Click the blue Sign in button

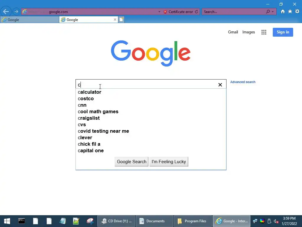point(283,32)
